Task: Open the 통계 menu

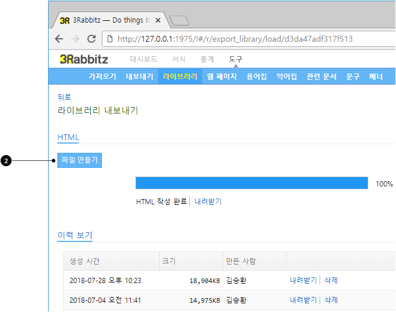Action: pos(207,59)
